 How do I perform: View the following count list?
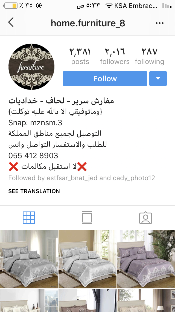click(150, 57)
